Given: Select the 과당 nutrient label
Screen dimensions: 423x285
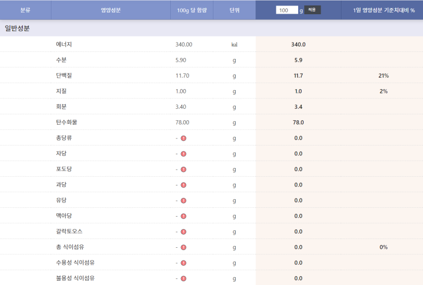Looking at the screenshot, I should [61, 184].
